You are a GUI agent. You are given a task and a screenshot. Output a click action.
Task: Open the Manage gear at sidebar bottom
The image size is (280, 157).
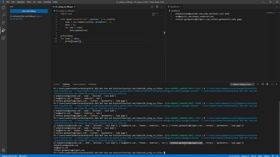(x=3, y=150)
